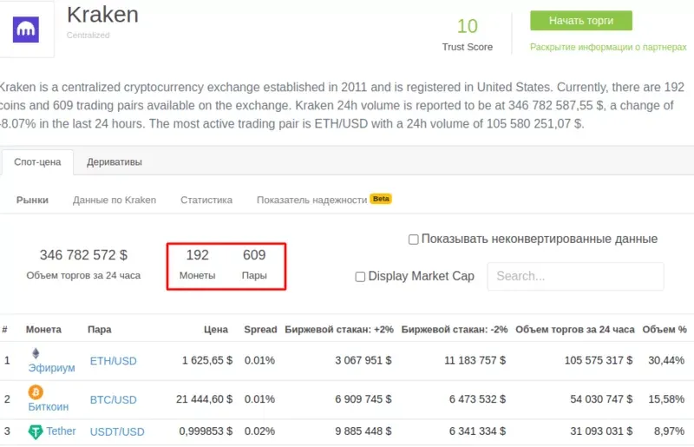Open the USDT/USD pair link

tap(117, 432)
